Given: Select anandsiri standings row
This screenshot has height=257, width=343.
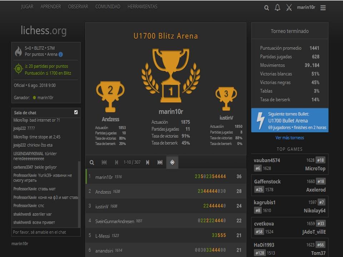Looking at the screenshot, I should 165,250.
